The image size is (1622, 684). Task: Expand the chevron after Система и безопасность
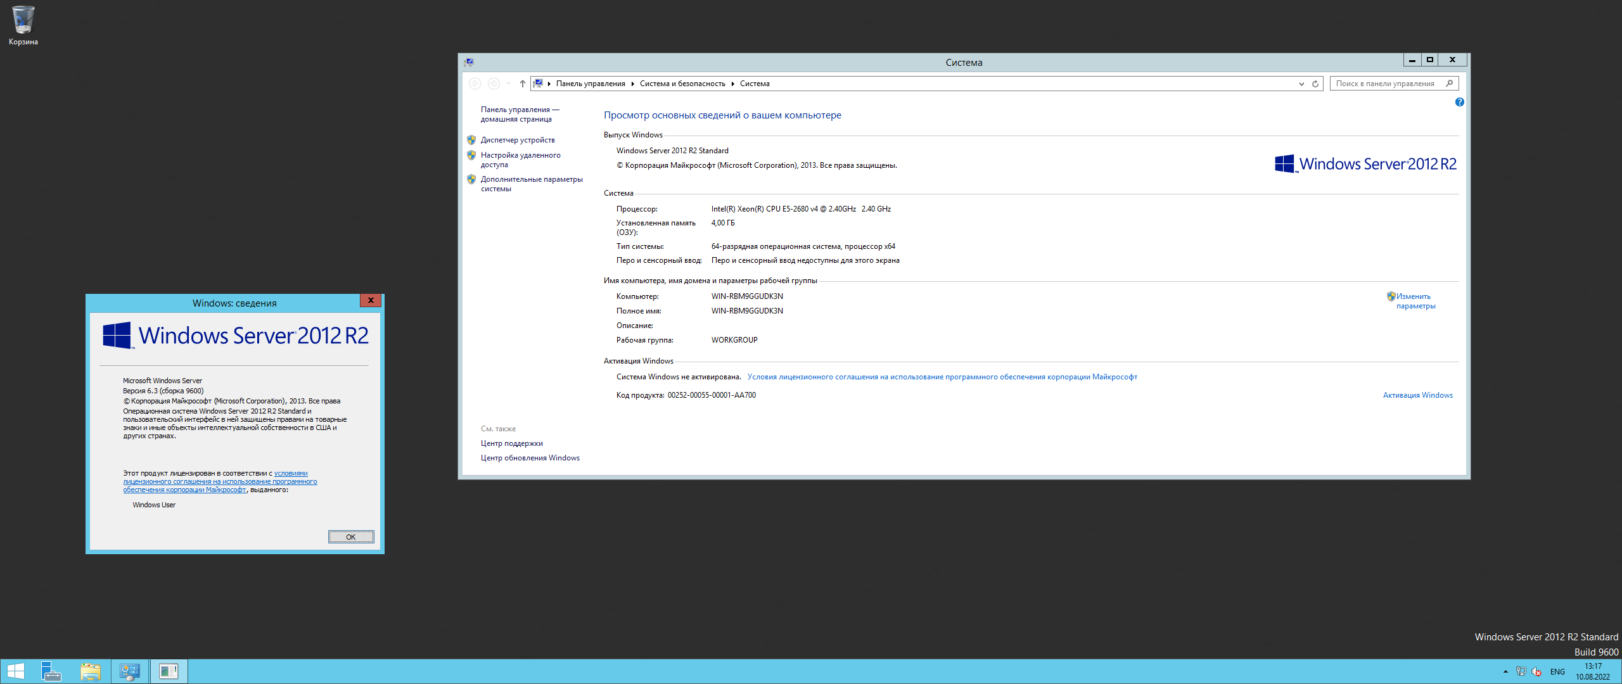click(x=732, y=84)
